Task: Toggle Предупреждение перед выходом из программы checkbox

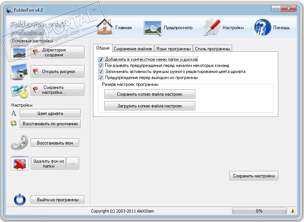Action: (101, 78)
